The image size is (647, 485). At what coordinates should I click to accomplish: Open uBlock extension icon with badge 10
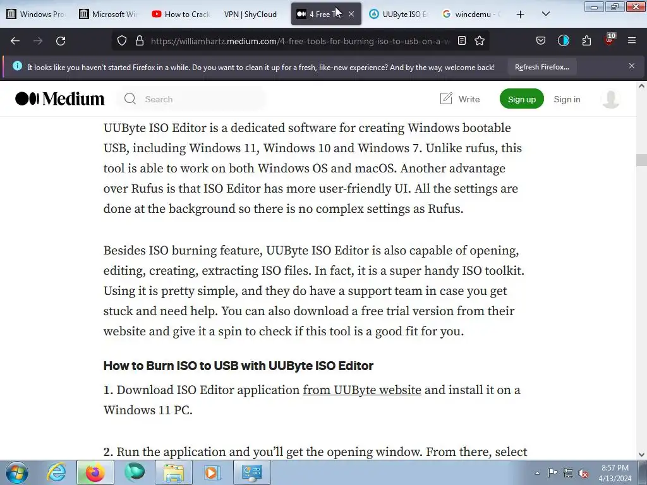[610, 40]
